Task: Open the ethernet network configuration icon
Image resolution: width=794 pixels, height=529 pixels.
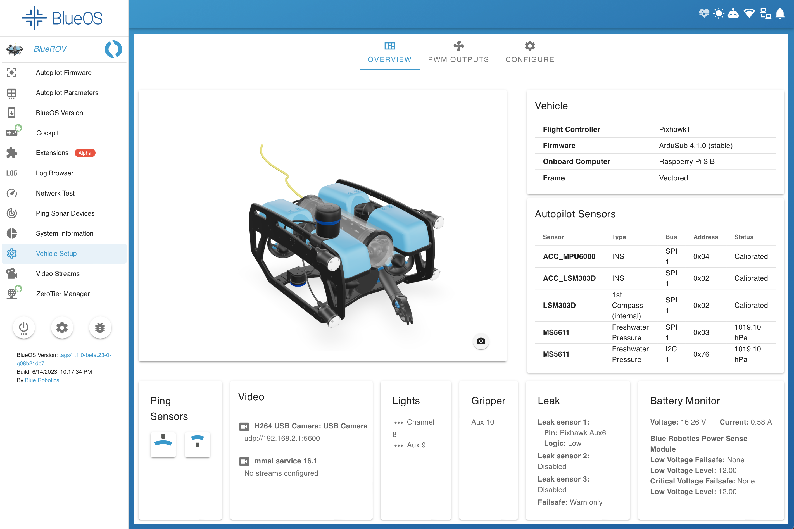Action: point(765,13)
